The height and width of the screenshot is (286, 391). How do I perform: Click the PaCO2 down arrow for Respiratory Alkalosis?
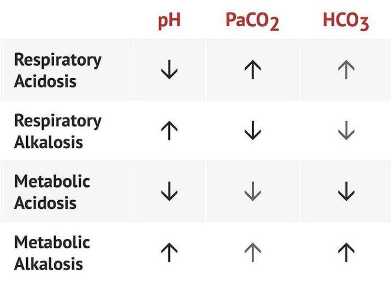tap(252, 131)
